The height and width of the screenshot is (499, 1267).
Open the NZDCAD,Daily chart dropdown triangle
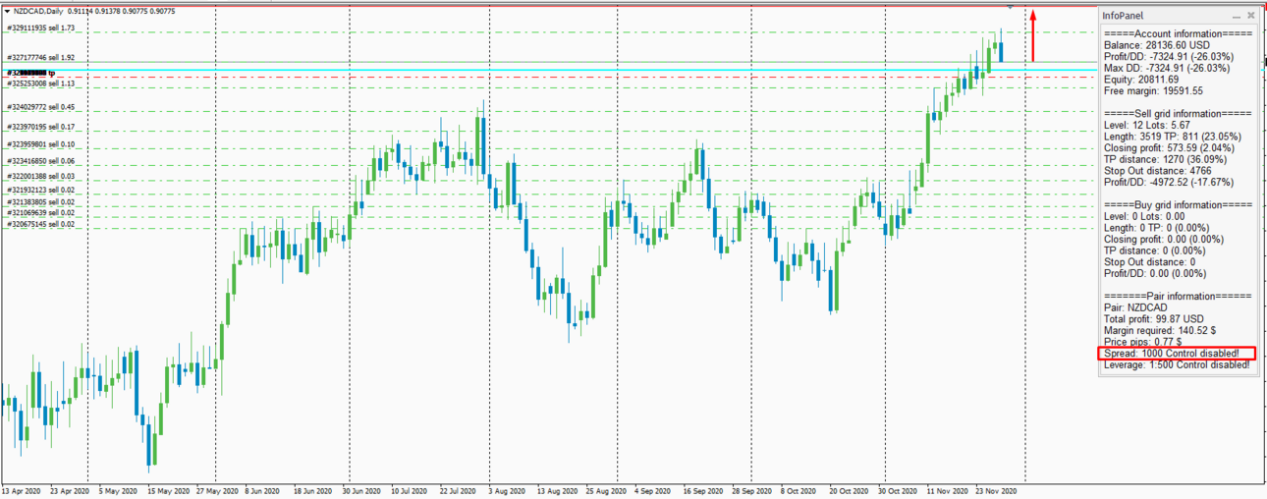click(8, 11)
